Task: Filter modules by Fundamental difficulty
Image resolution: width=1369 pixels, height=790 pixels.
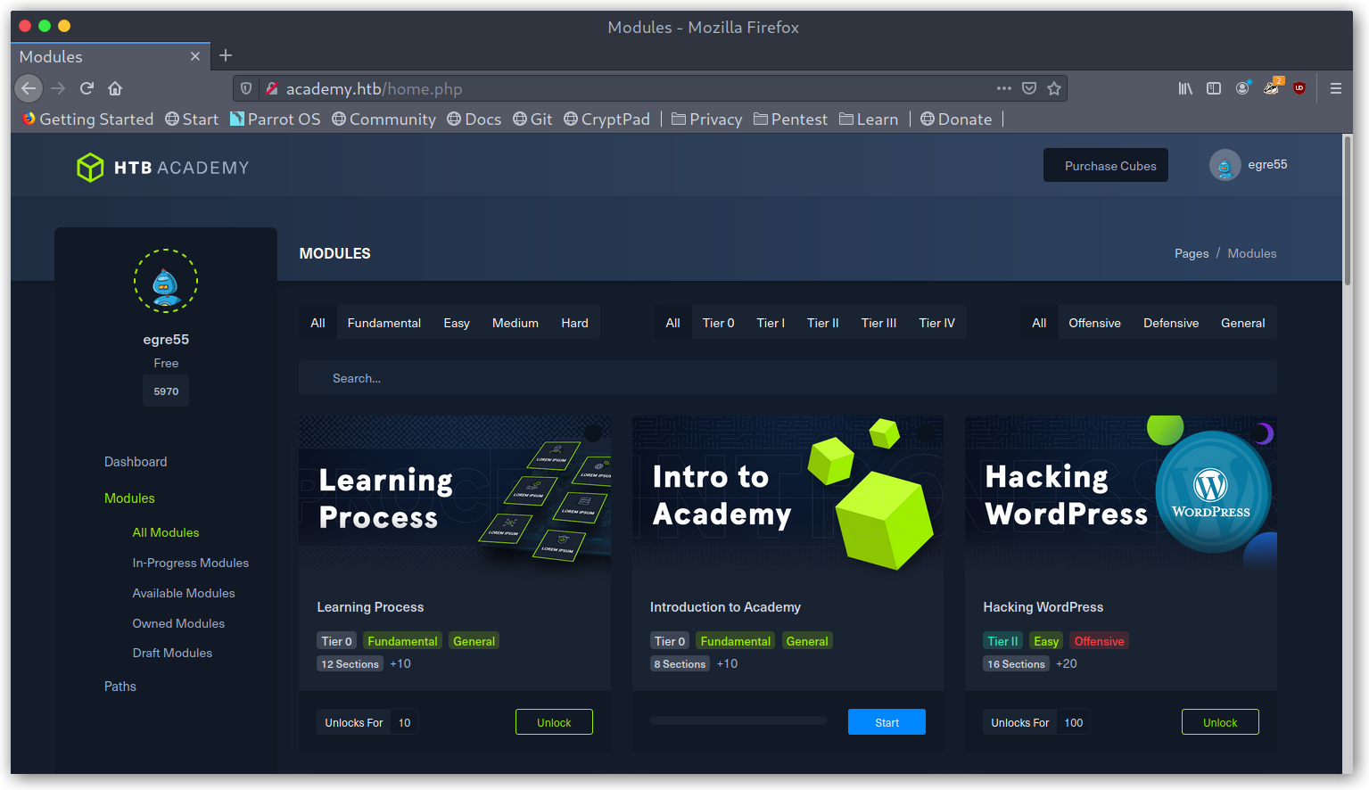Action: tap(384, 323)
